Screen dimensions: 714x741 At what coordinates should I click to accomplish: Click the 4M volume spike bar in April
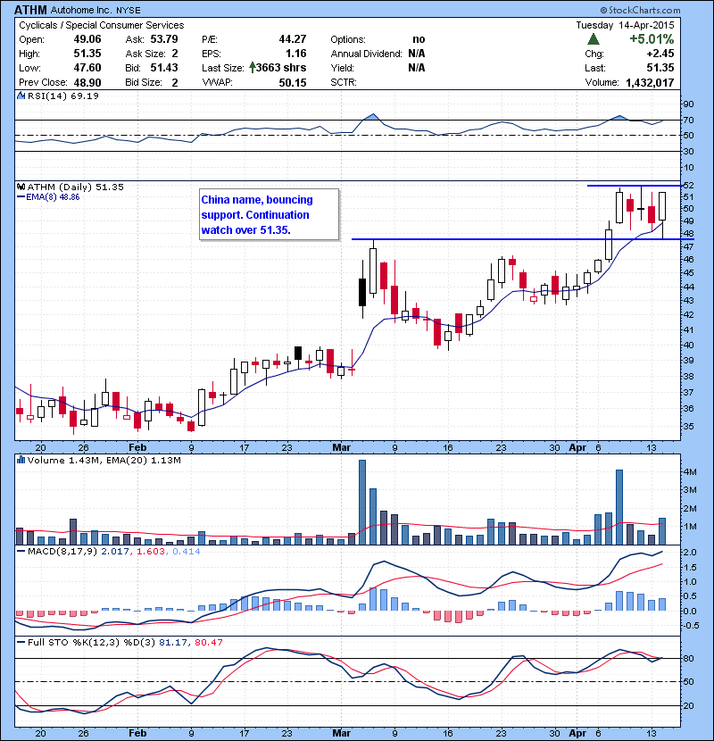point(619,507)
